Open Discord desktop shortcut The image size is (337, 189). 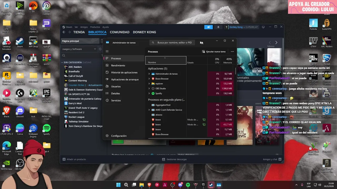pyautogui.click(x=20, y=112)
